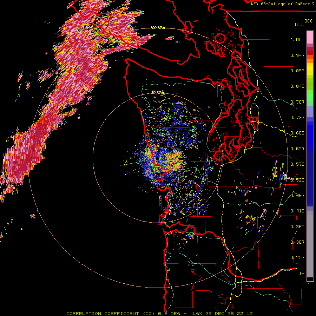
Task: Pick the red segment of the color bar
Action: (310, 53)
